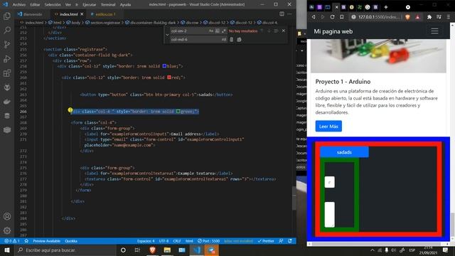Switch to Bienvenido tab
The image size is (455, 256).
point(32,14)
